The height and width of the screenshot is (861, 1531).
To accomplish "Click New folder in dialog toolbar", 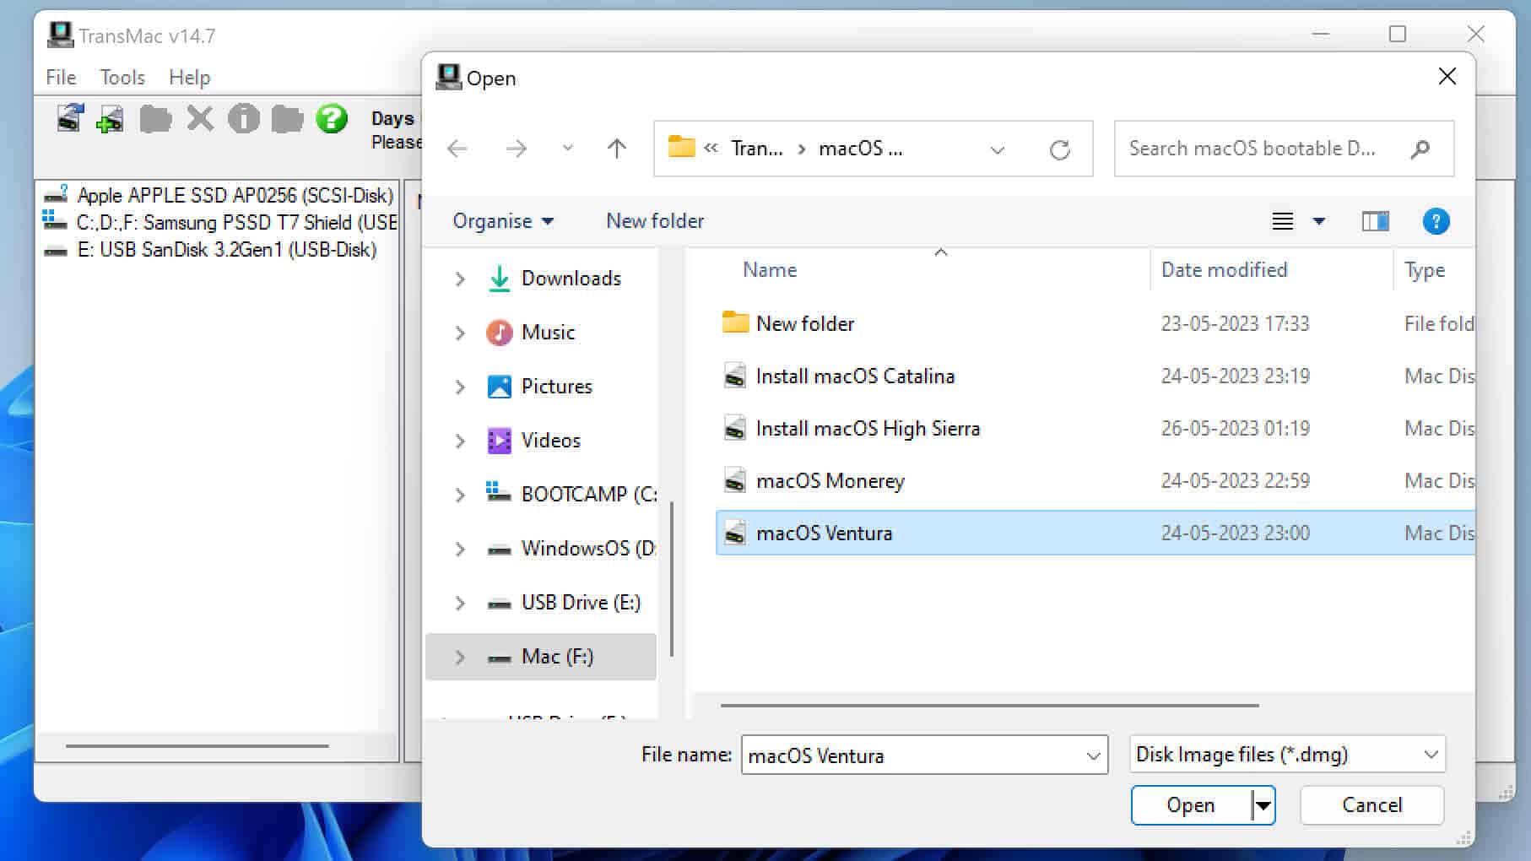I will pyautogui.click(x=655, y=221).
